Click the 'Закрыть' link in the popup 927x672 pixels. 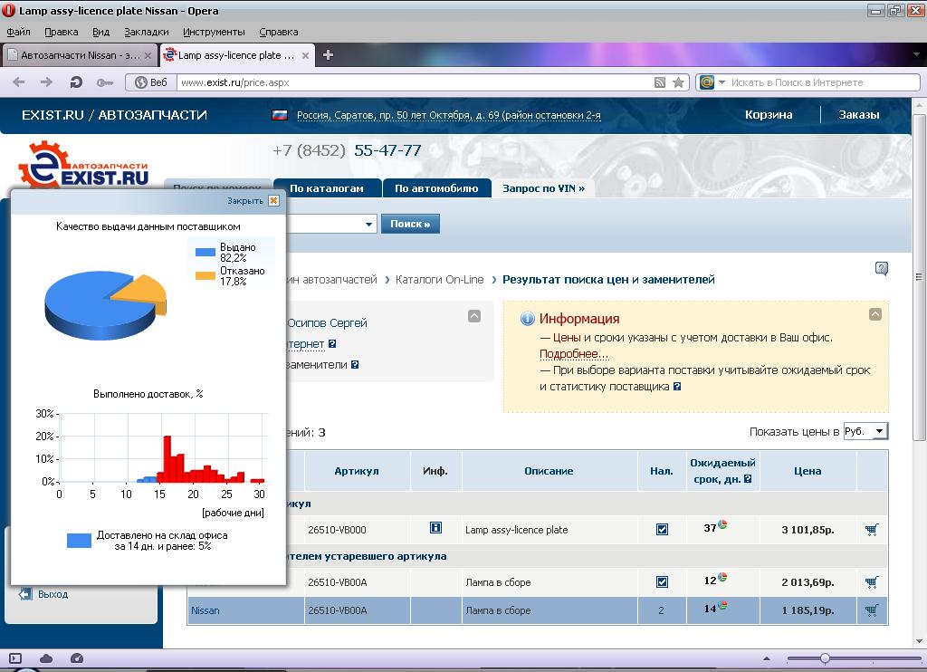click(x=245, y=200)
